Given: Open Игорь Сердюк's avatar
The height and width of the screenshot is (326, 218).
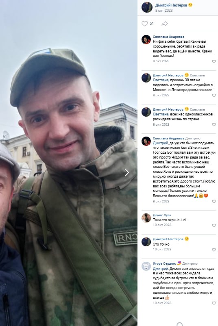Looking at the screenshot, I should tap(146, 266).
